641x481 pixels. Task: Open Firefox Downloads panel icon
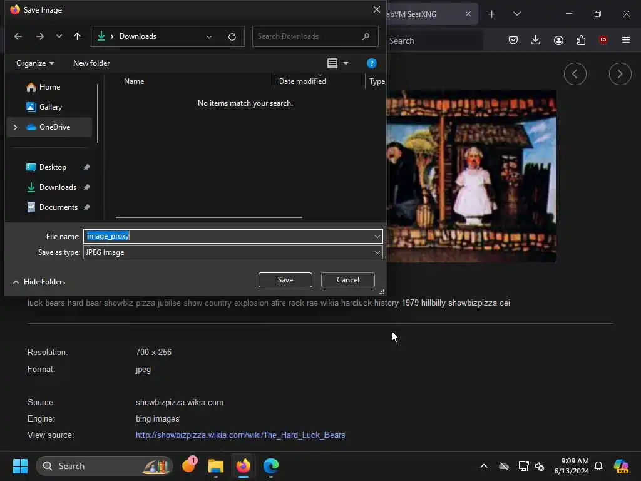[536, 40]
